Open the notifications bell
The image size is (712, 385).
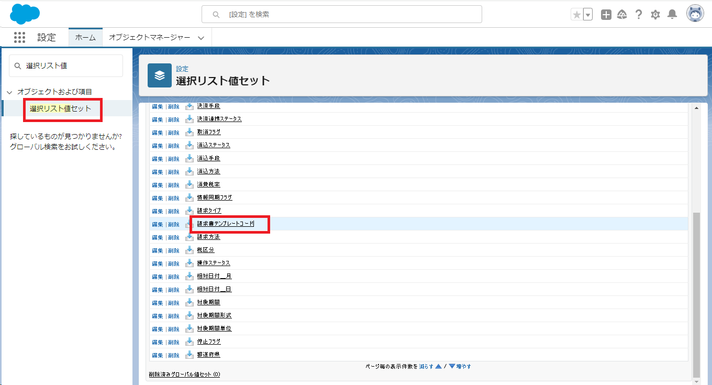[672, 15]
